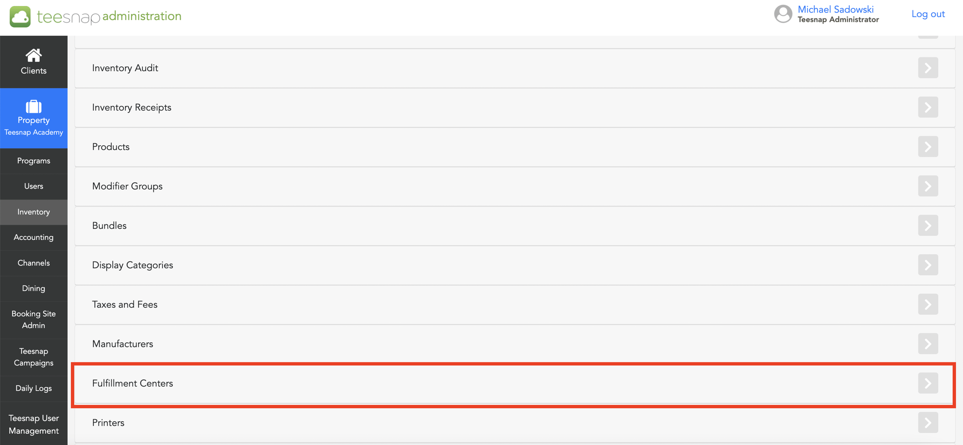The width and height of the screenshot is (963, 445).
Task: Click the Clients home icon
Action: 34,56
